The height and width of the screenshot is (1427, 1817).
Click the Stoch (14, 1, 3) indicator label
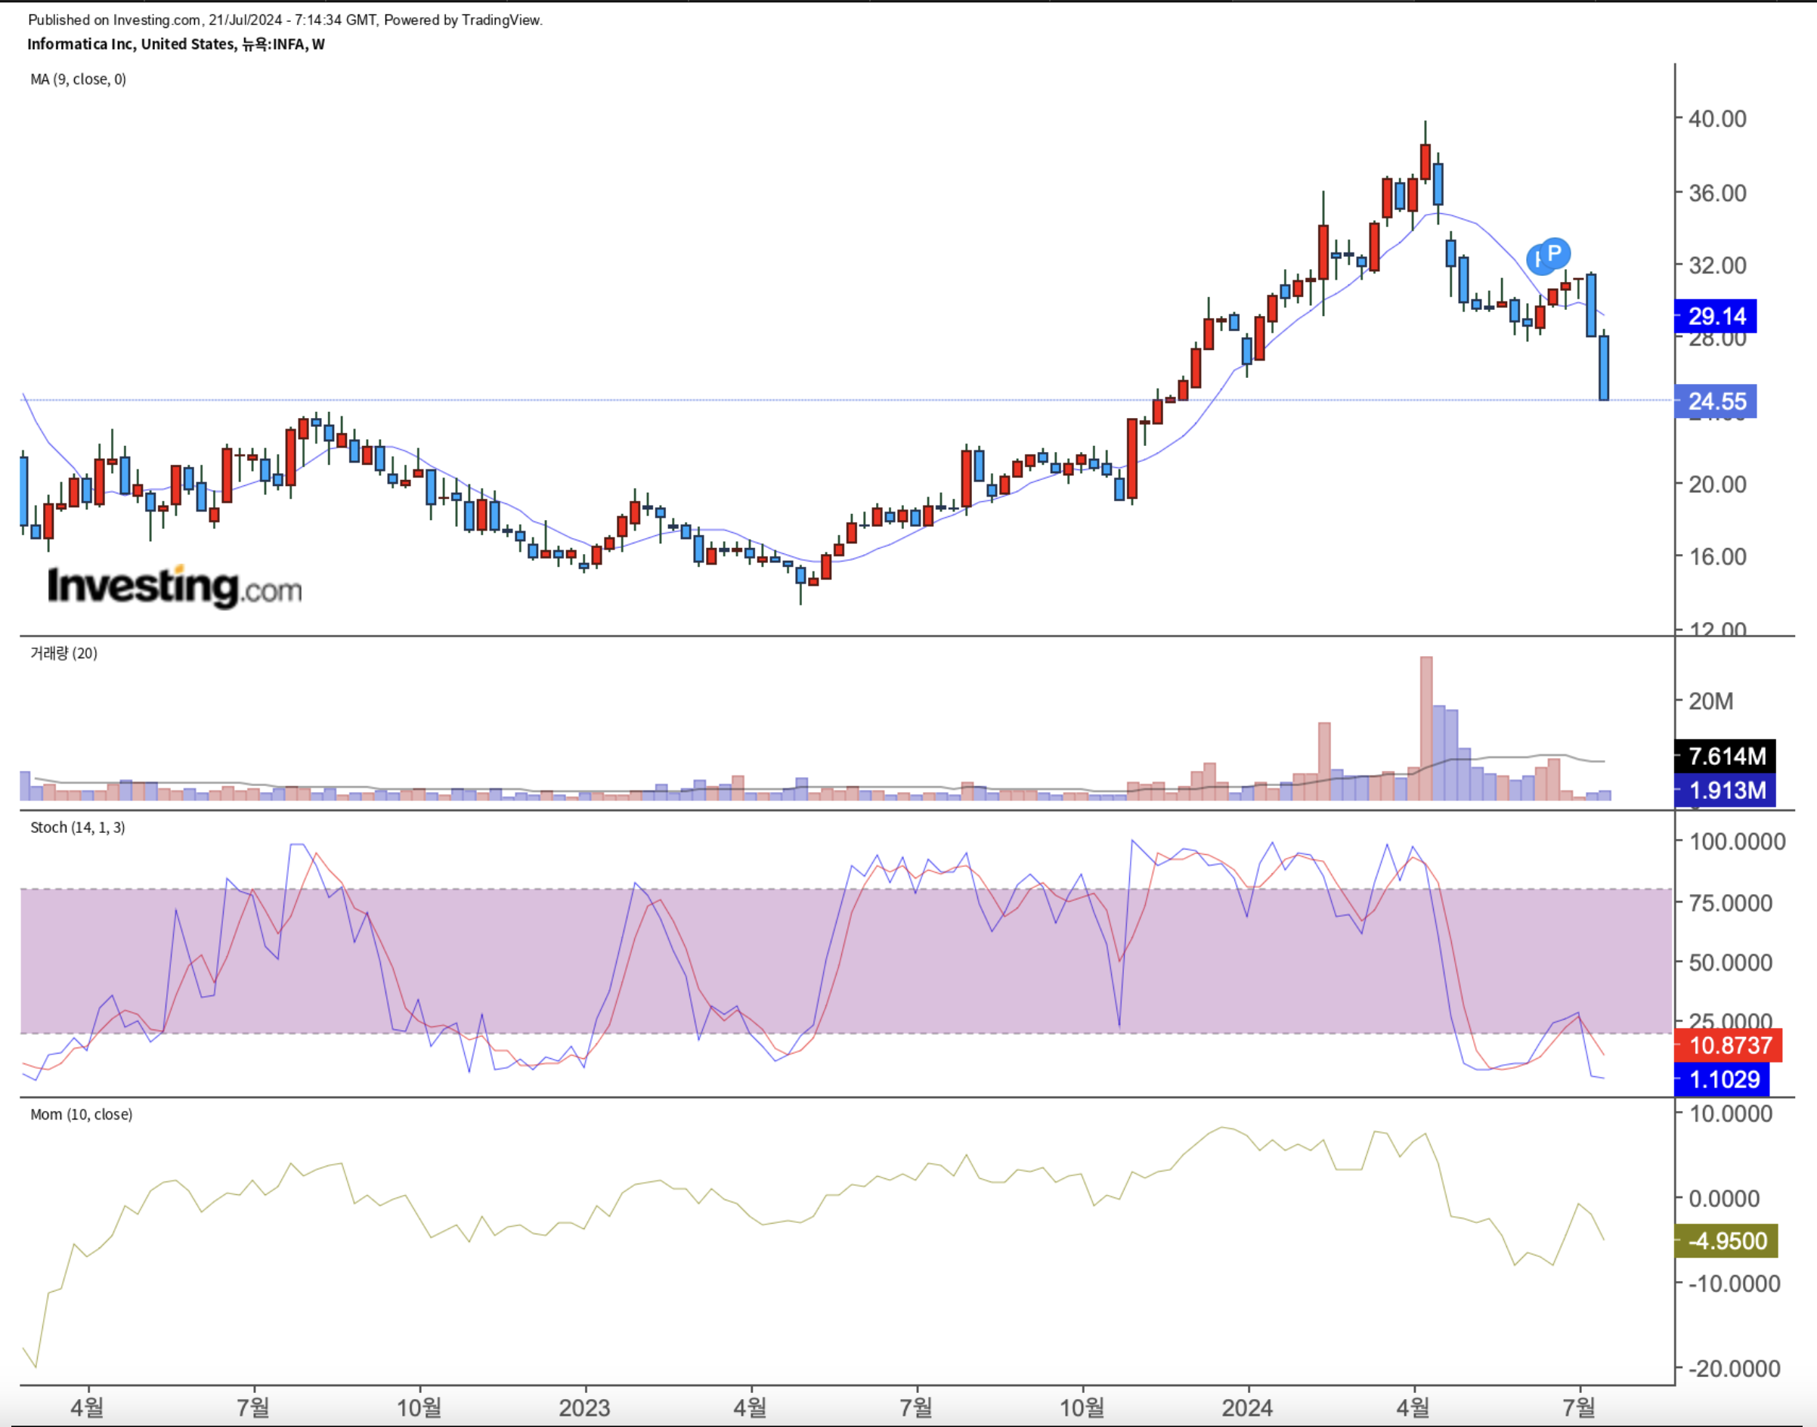[78, 827]
